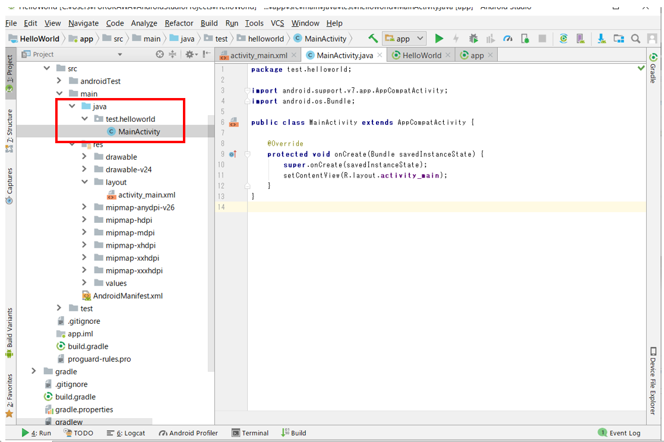Open the VCS menu

[277, 23]
